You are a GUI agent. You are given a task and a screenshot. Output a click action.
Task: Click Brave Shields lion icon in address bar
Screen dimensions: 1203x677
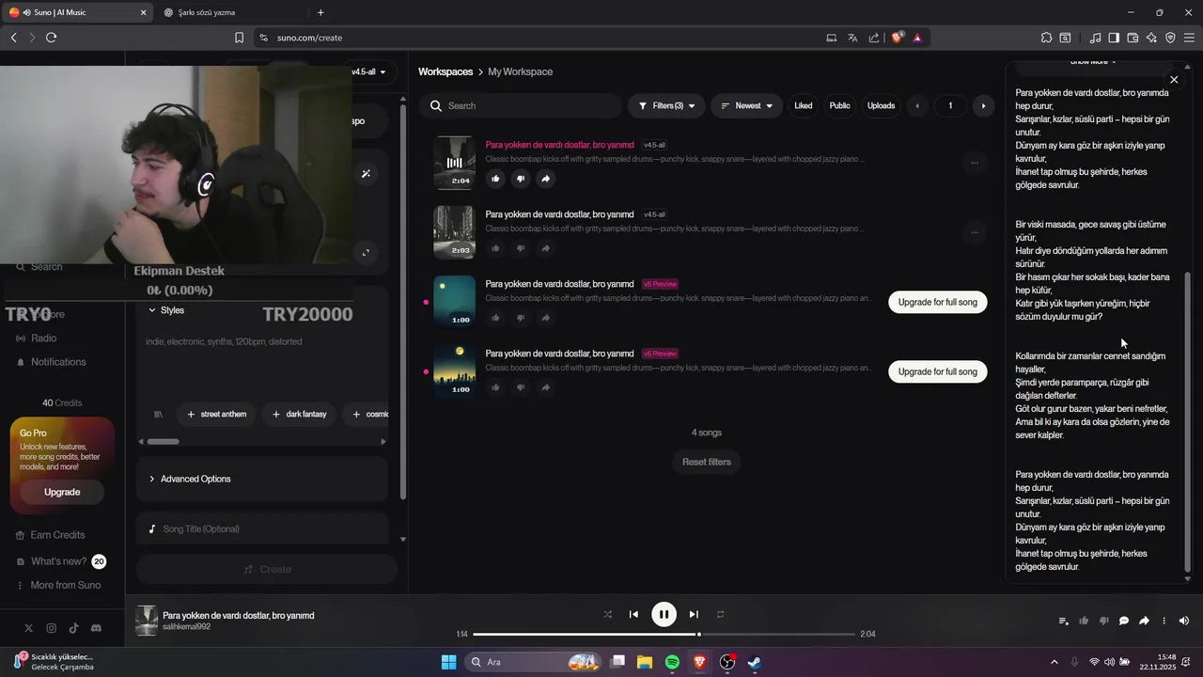coord(897,38)
